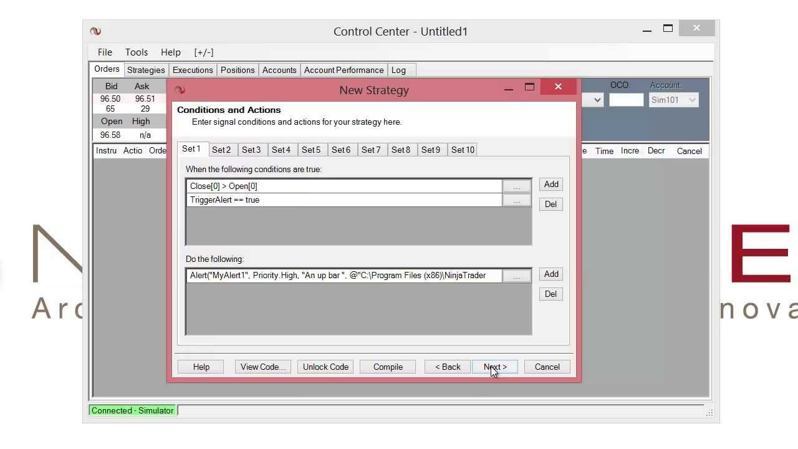Click the OCO input field
This screenshot has width=798, height=449.
(x=626, y=100)
